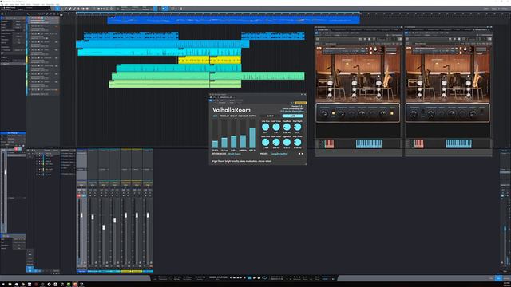Select the Split tool in the toolbar

(65, 9)
